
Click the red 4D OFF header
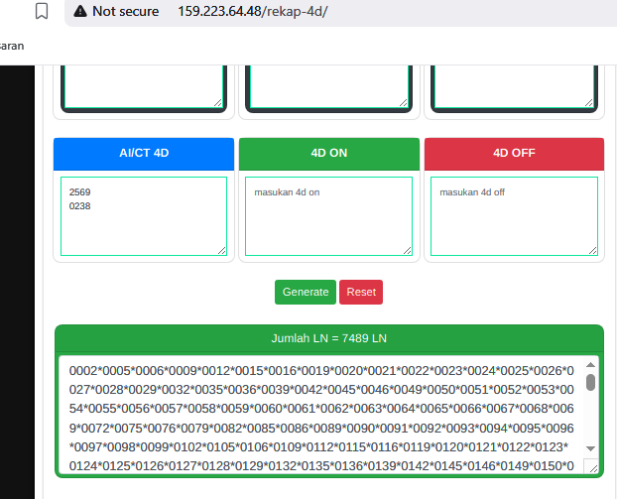(x=514, y=153)
